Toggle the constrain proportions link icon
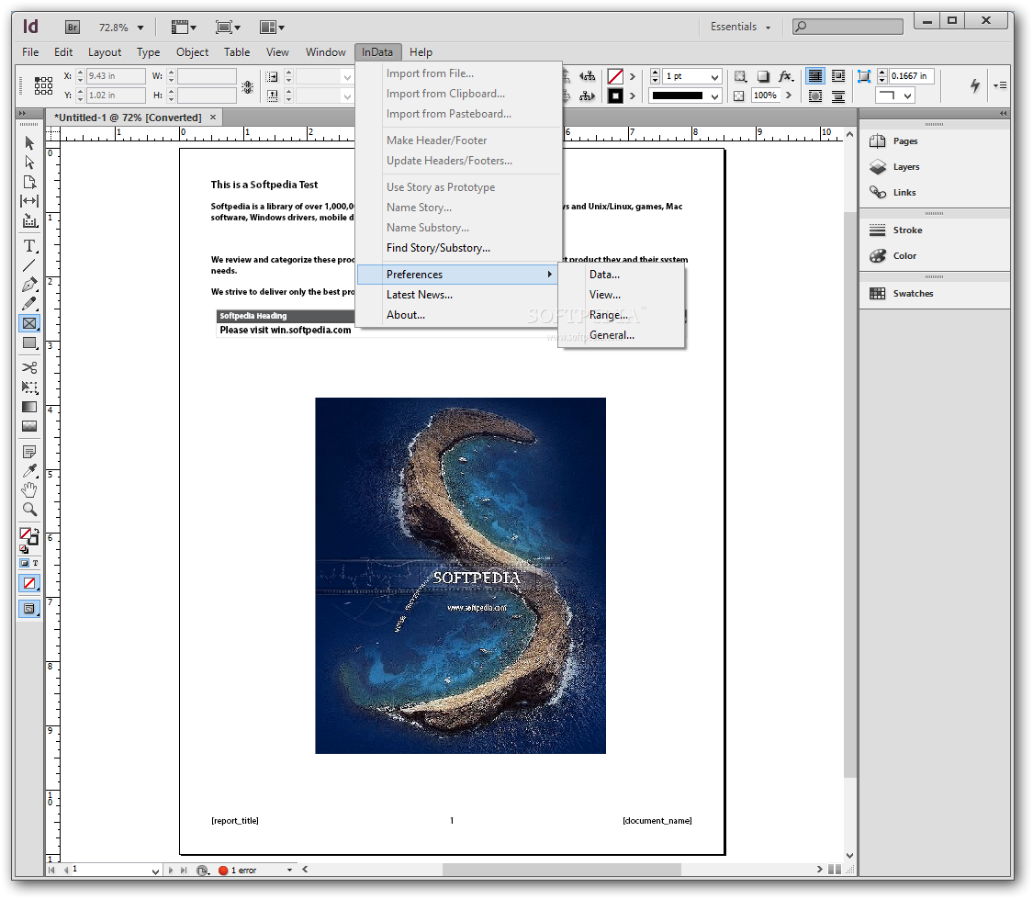Image resolution: width=1033 pixels, height=899 pixels. pyautogui.click(x=248, y=86)
